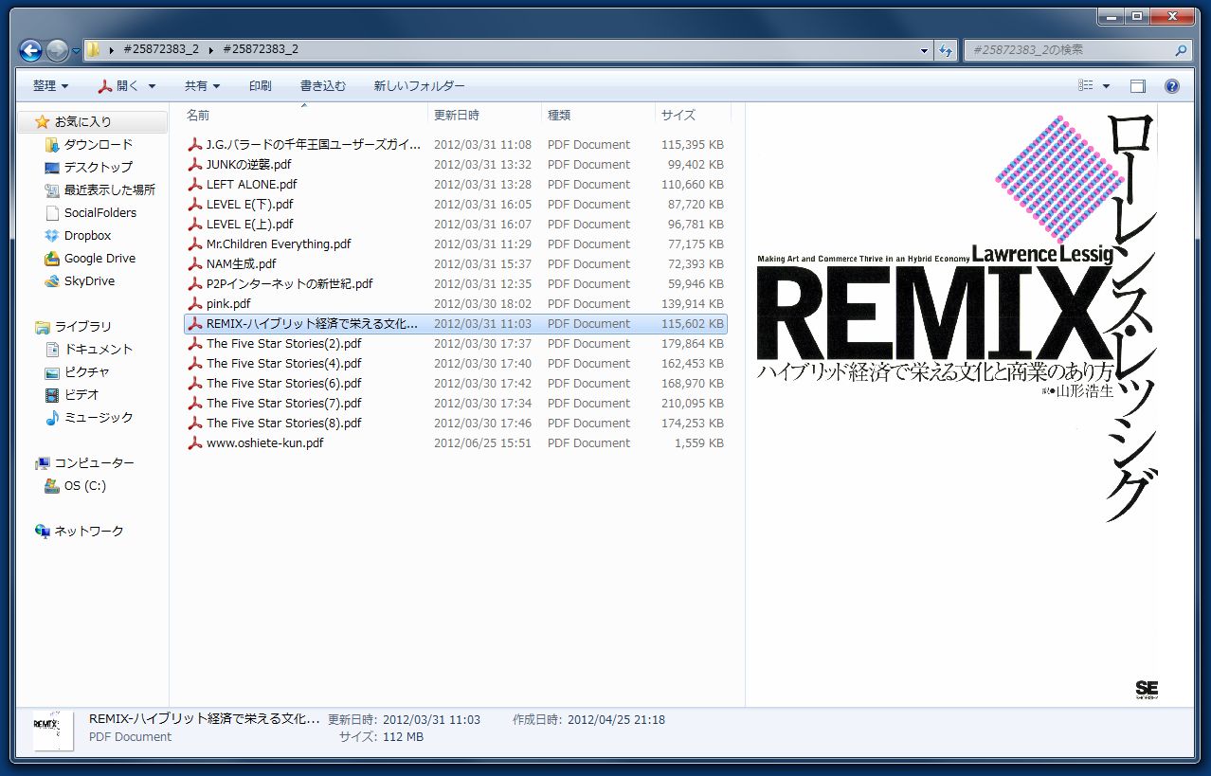Click the ミュージック music note icon
1211x776 pixels.
click(x=52, y=417)
